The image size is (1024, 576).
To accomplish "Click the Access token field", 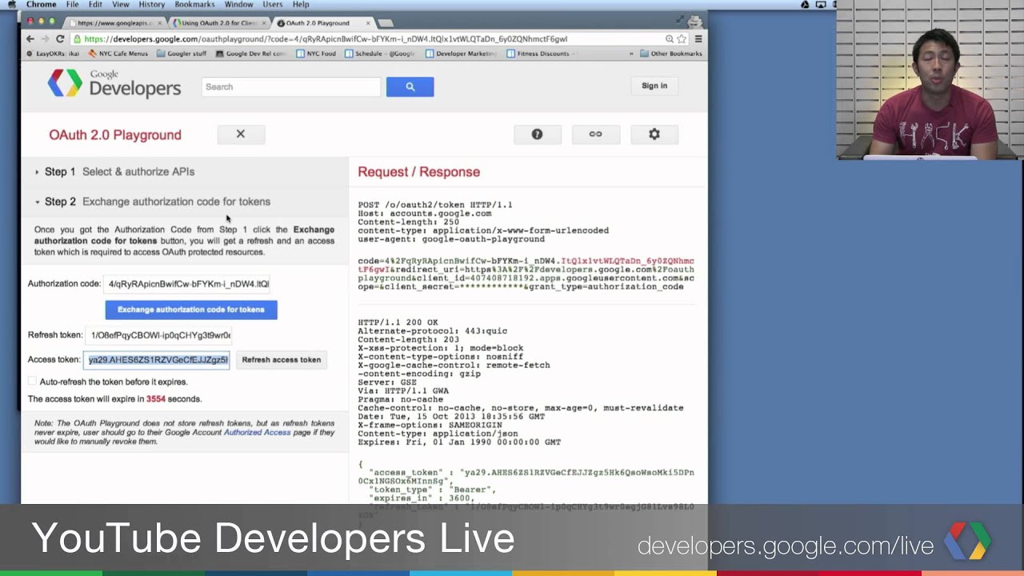I will [158, 360].
